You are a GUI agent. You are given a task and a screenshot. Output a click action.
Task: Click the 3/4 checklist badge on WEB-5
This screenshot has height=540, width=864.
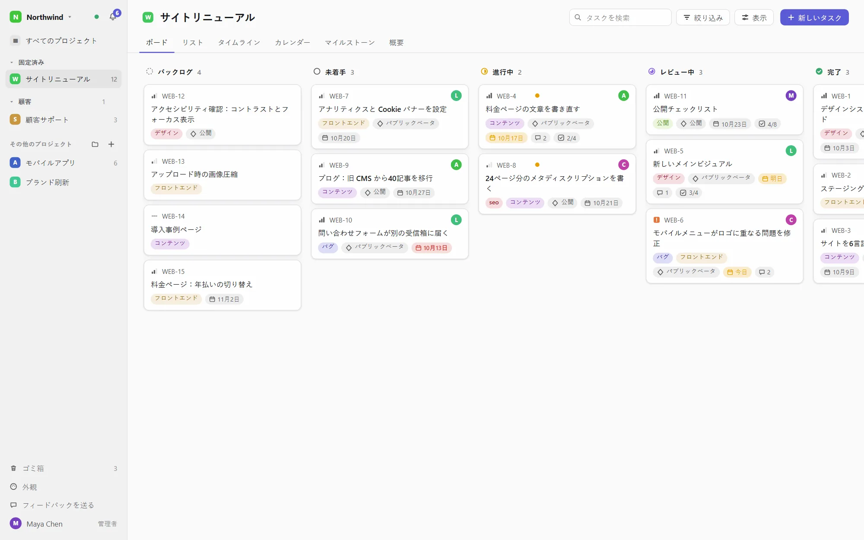pos(689,193)
